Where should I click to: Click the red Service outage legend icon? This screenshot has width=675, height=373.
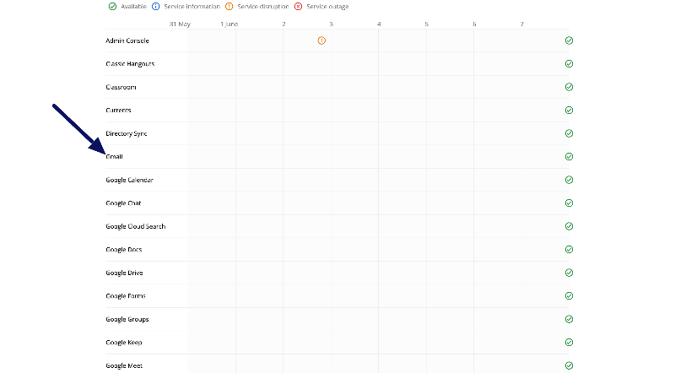tap(299, 7)
